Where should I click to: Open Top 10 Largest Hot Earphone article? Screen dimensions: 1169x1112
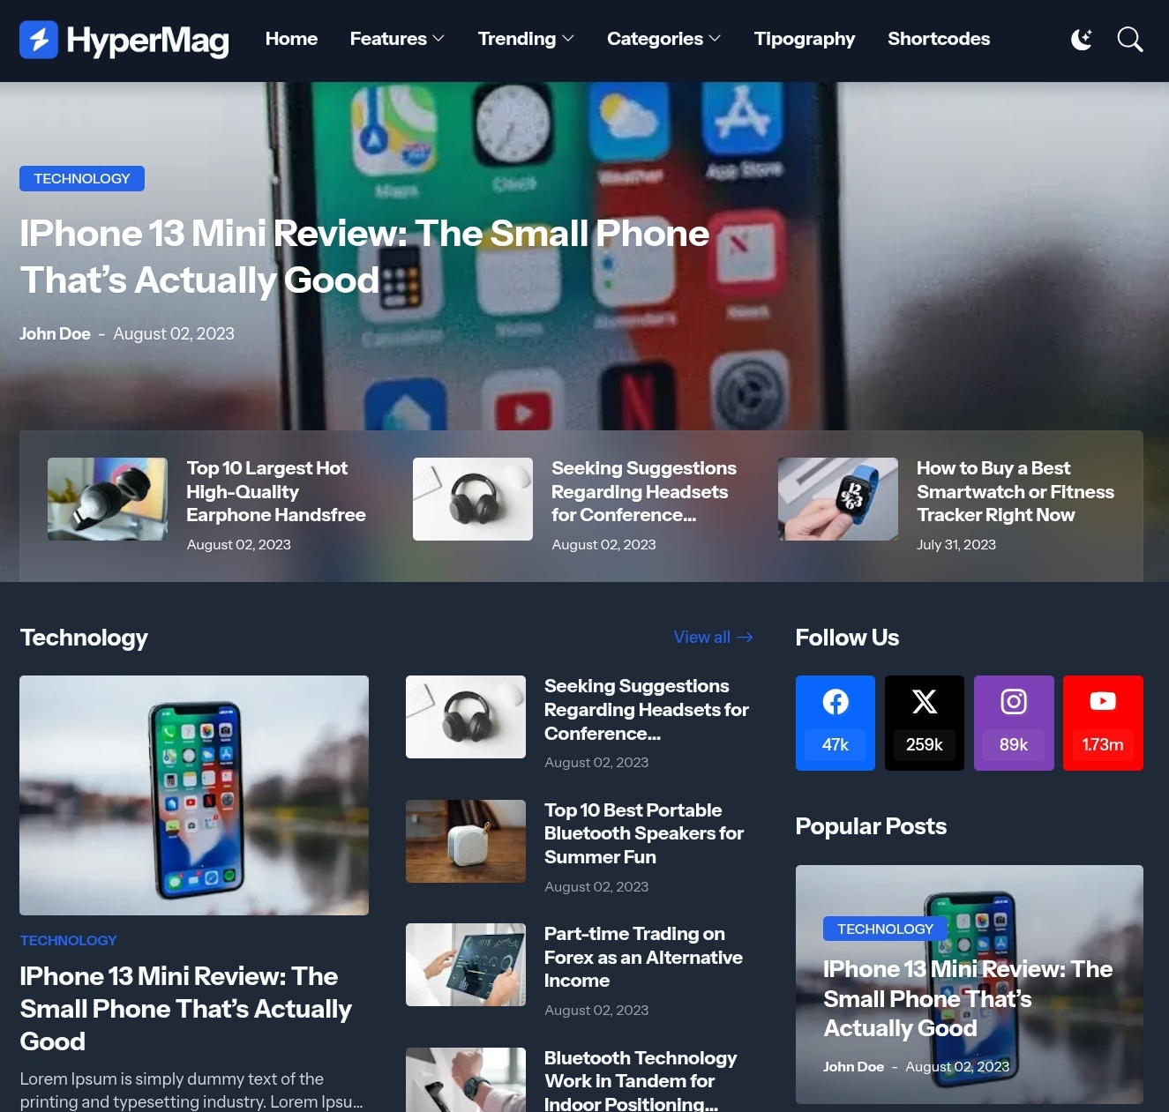pyautogui.click(x=276, y=491)
